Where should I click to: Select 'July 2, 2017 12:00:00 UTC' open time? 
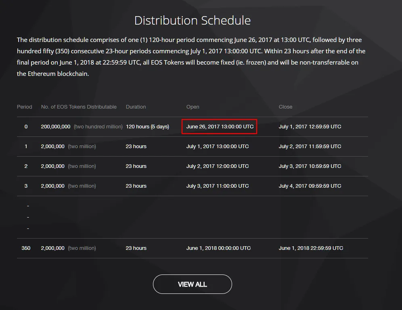[x=218, y=166]
